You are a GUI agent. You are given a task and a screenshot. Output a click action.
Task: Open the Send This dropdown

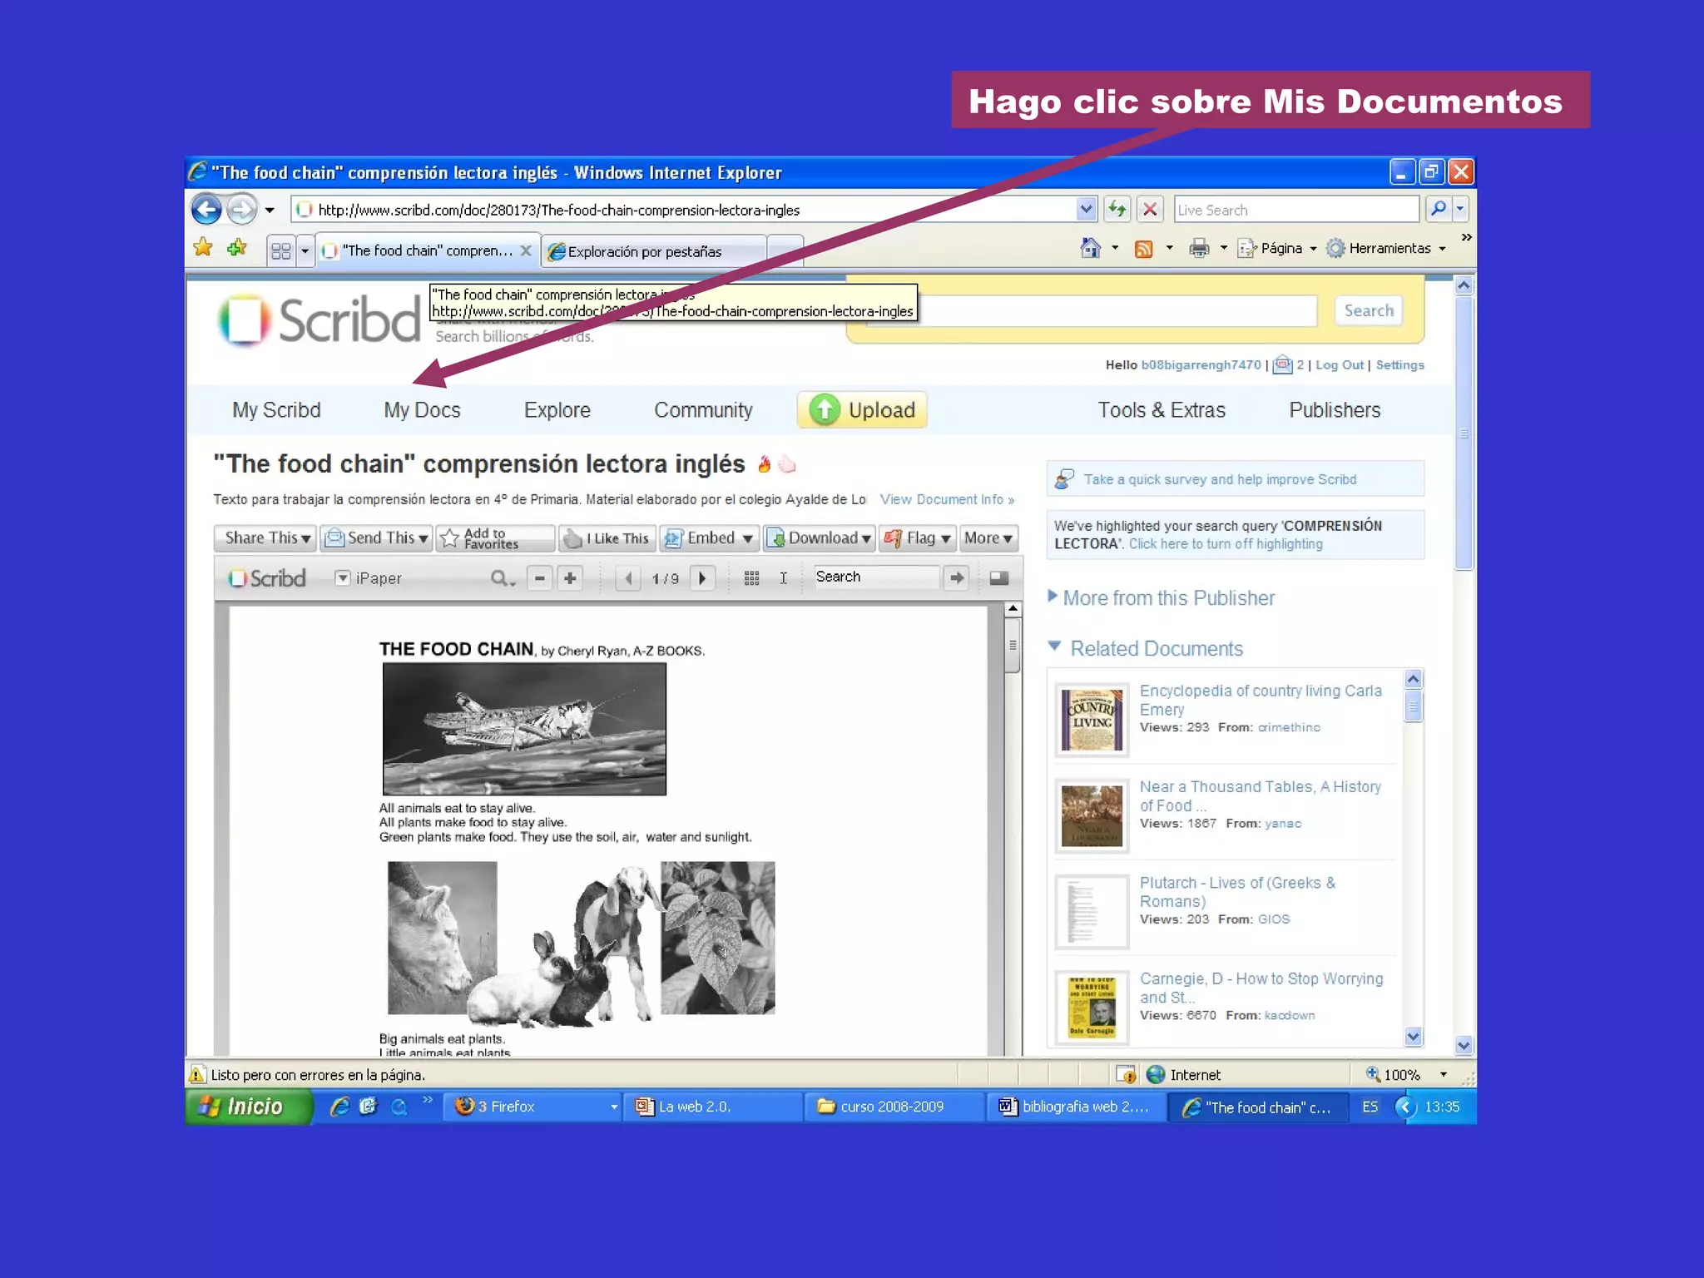click(x=376, y=538)
